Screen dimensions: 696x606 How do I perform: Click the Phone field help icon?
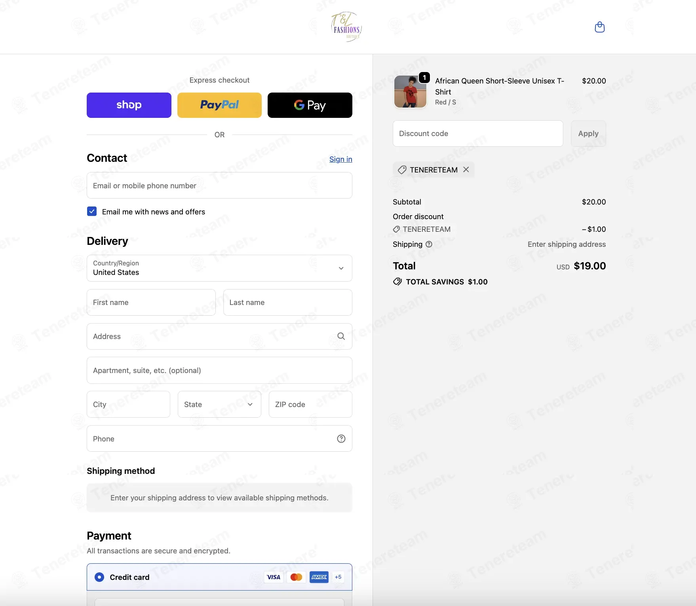pyautogui.click(x=341, y=439)
